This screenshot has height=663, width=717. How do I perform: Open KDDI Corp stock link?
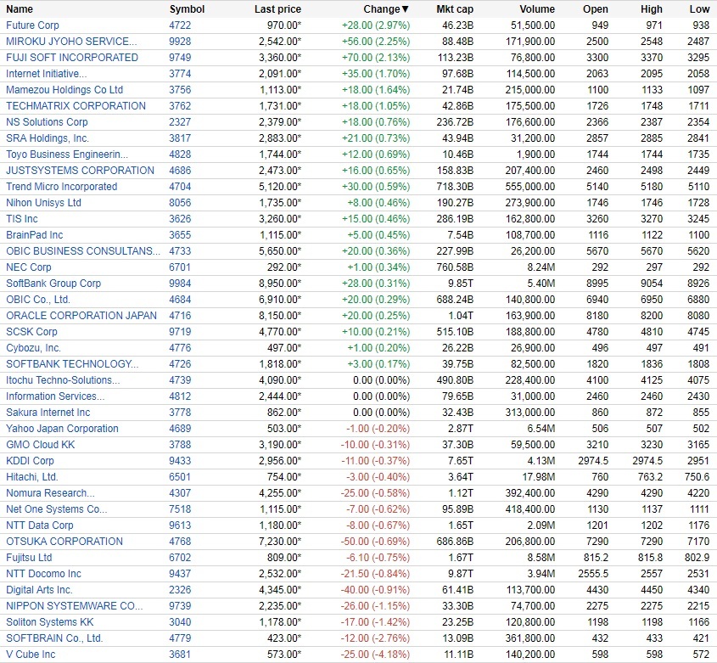click(x=30, y=461)
